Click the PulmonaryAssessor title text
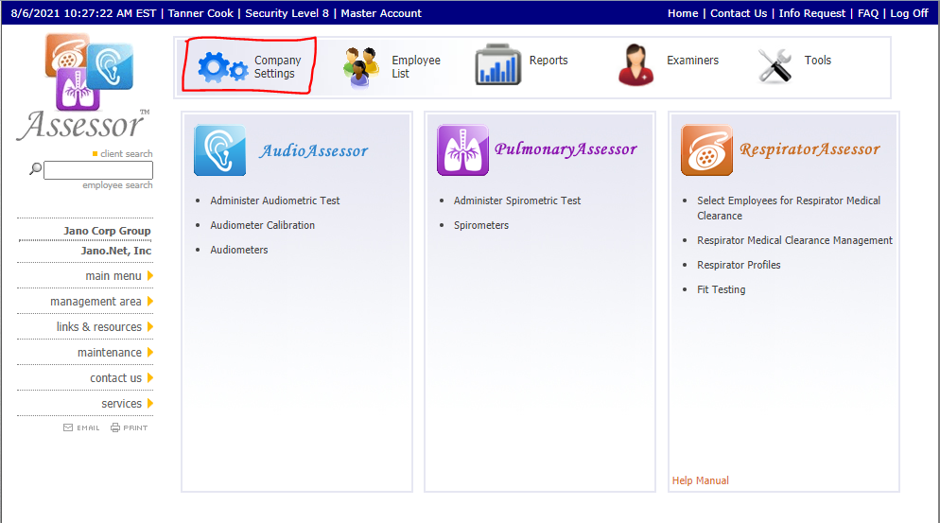 click(566, 148)
